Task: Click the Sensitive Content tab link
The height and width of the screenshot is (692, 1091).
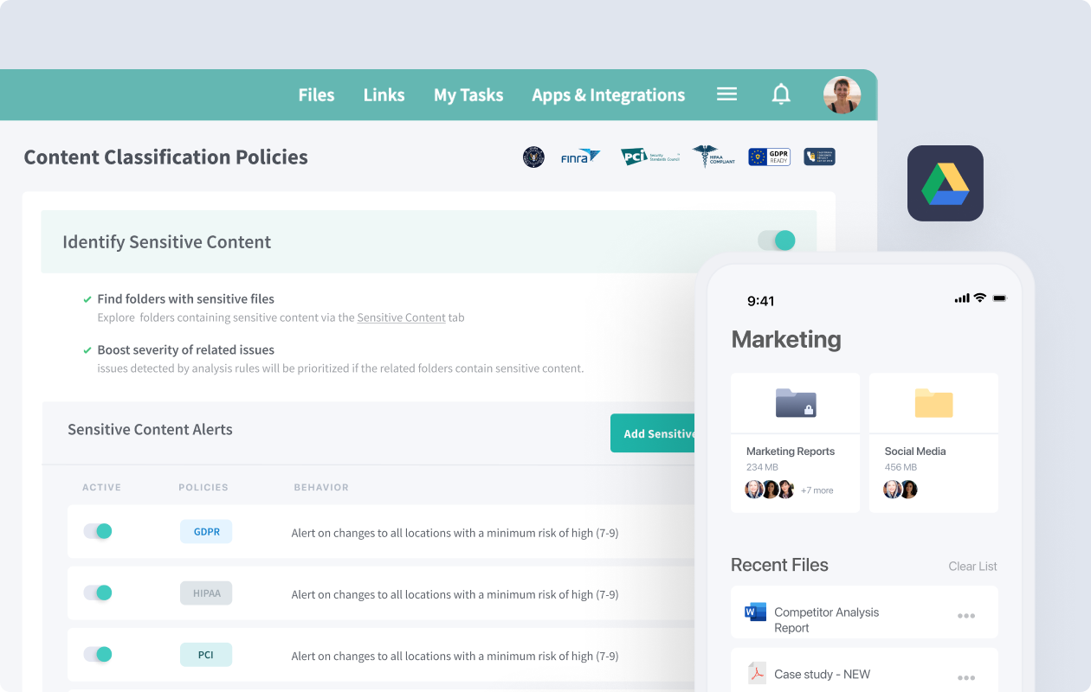Action: click(401, 317)
